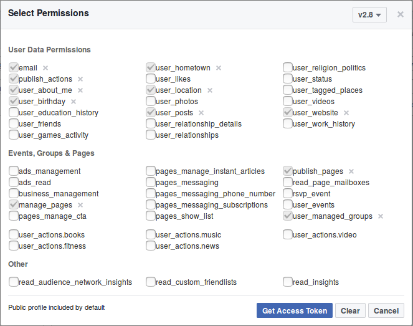413x326 pixels.
Task: Click the Get Access Token button
Action: coord(295,311)
